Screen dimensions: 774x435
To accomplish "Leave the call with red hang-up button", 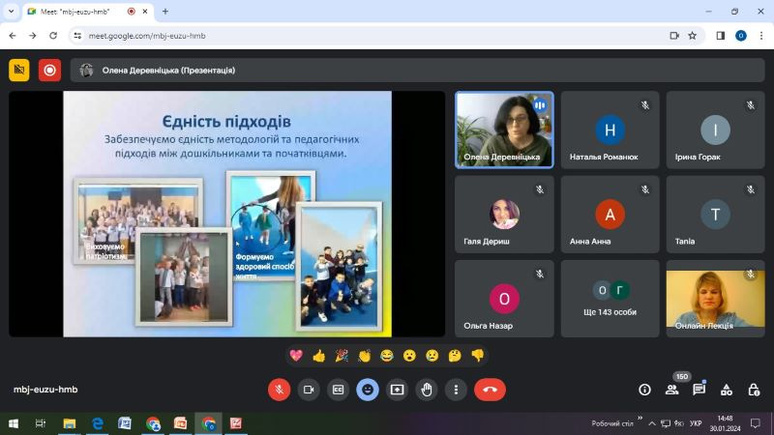I will (491, 390).
